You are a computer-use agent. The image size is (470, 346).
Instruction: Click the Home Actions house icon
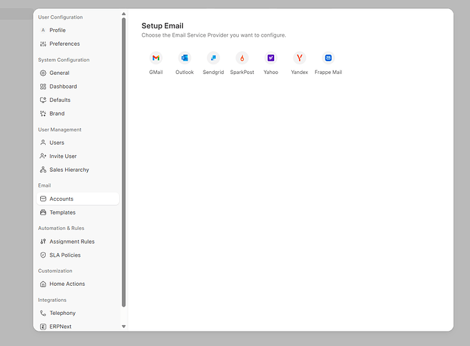(x=43, y=284)
